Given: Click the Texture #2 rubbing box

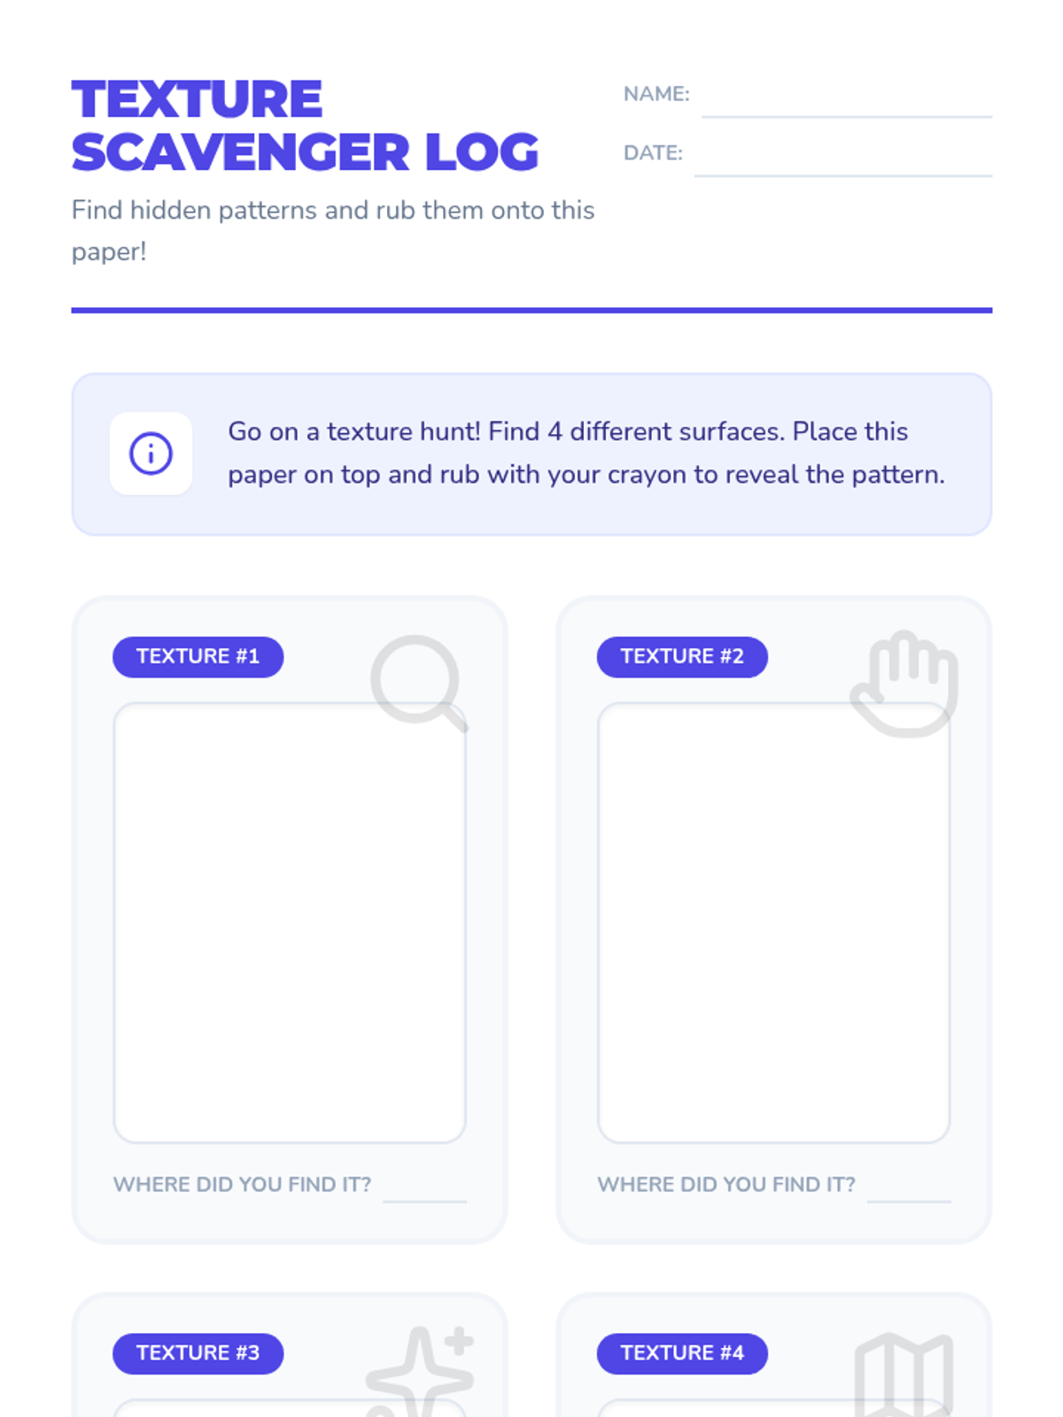Looking at the screenshot, I should point(773,923).
